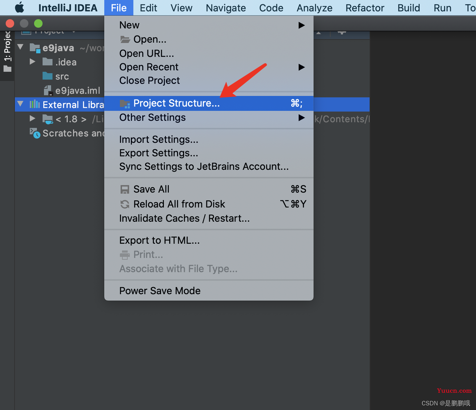Click the e9java module folder icon
Viewport: 476px width, 410px height.
35,48
